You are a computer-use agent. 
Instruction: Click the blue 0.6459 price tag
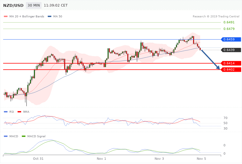(231, 39)
